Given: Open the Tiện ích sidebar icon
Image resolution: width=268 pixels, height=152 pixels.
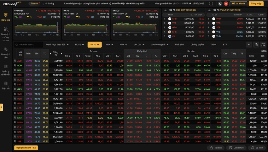Looking at the screenshot, I should pos(6,83).
